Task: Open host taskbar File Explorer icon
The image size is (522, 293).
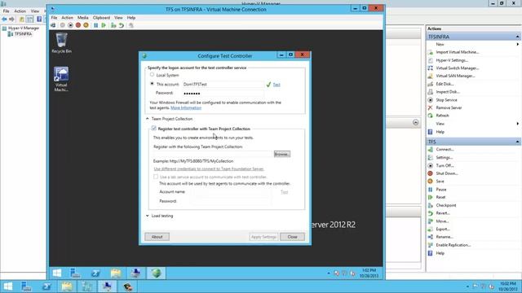Action: pyautogui.click(x=67, y=286)
